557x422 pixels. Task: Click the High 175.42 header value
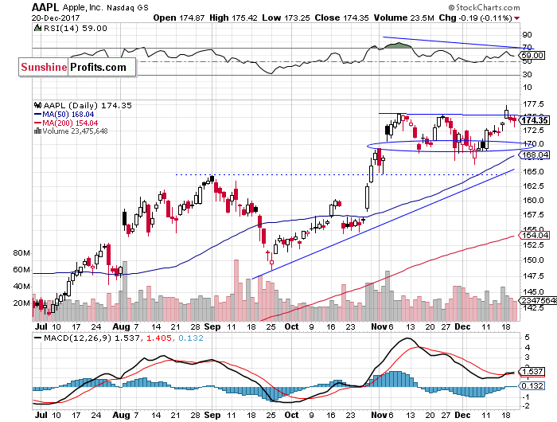point(233,18)
